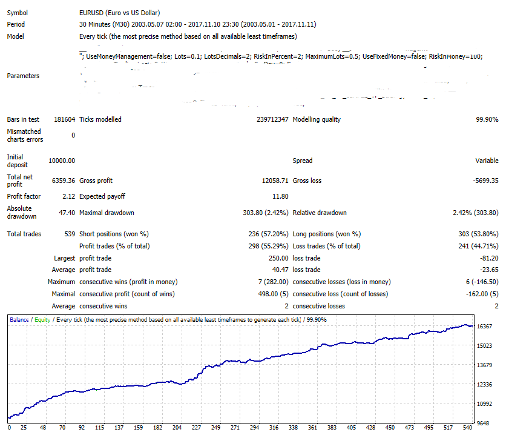509x435 pixels.
Task: Click the Spread value 'Variable'
Action: [487, 161]
